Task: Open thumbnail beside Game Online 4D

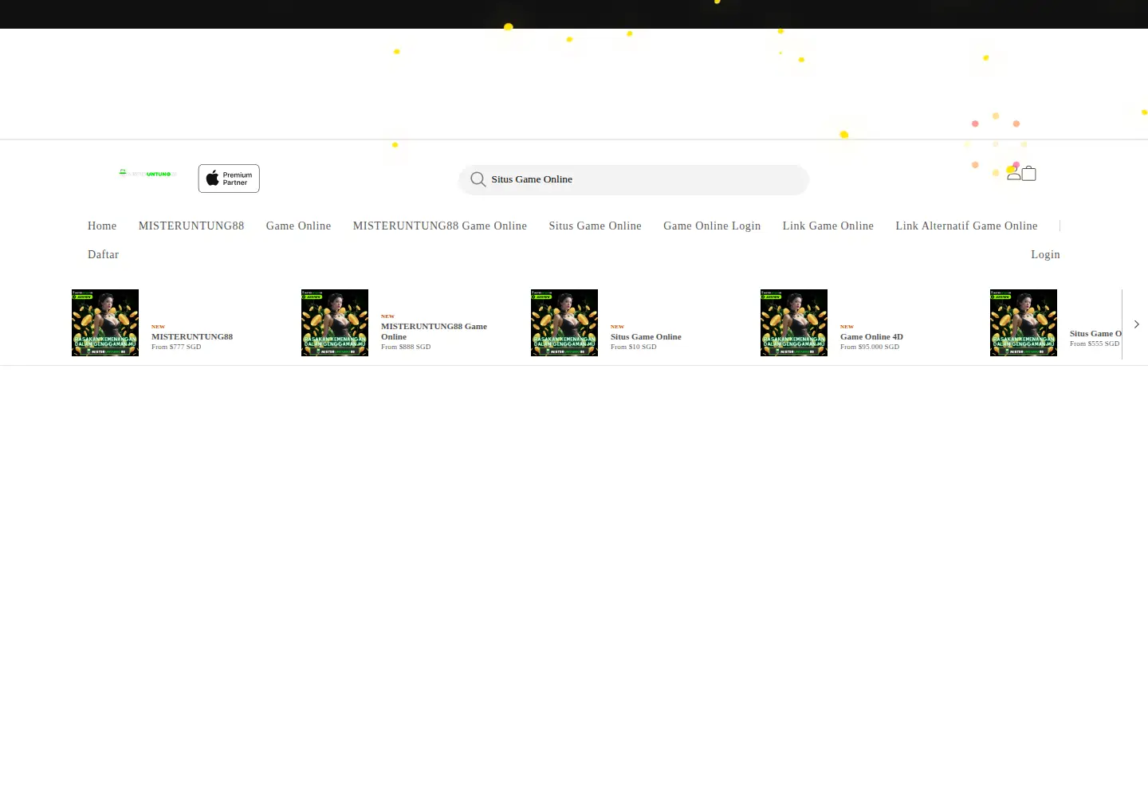Action: click(794, 323)
